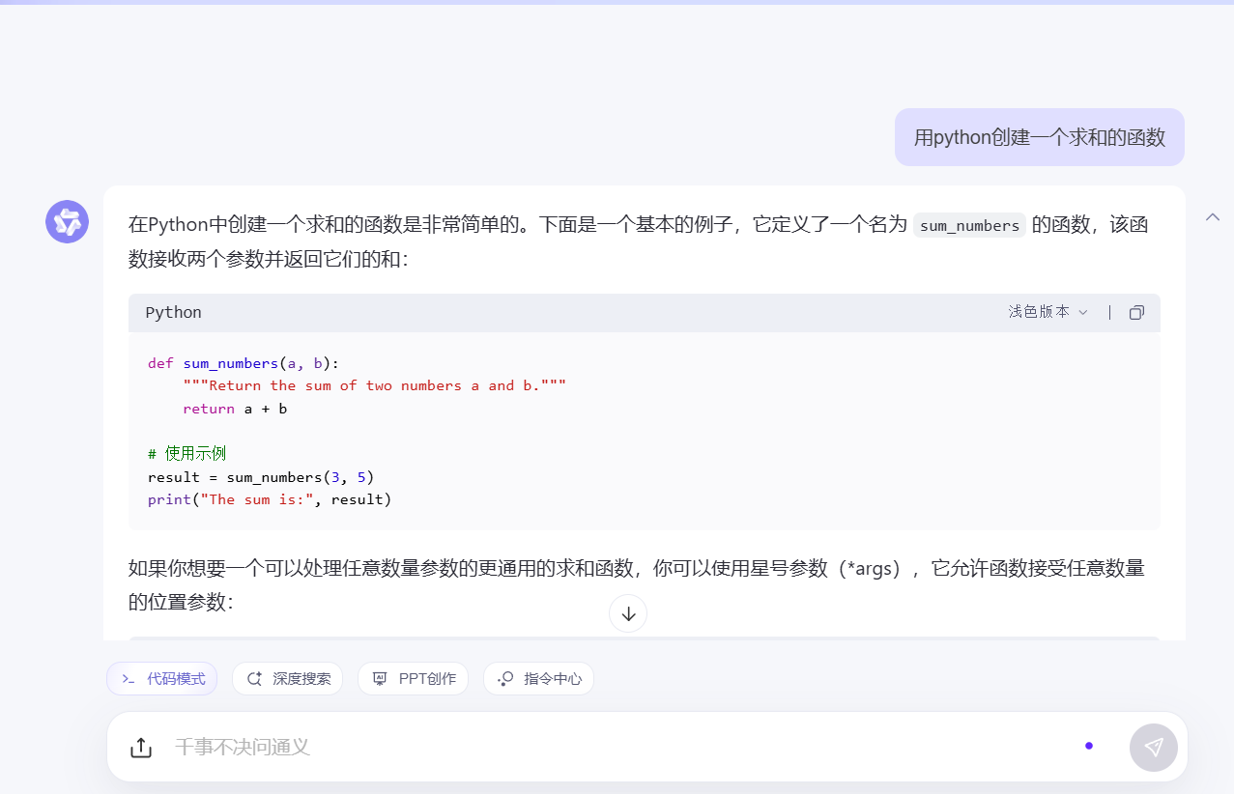The width and height of the screenshot is (1234, 794).
Task: Open 深度搜索 deep search feature
Action: pos(287,678)
